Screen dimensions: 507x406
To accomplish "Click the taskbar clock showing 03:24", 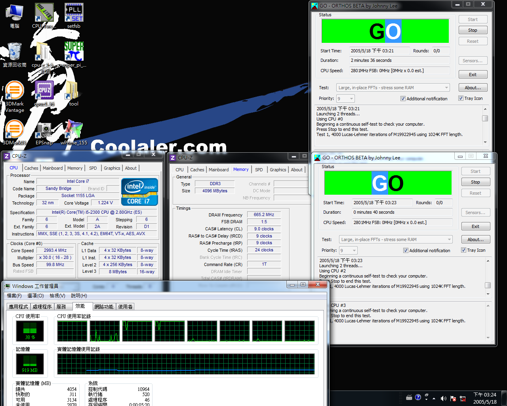I will (x=485, y=398).
